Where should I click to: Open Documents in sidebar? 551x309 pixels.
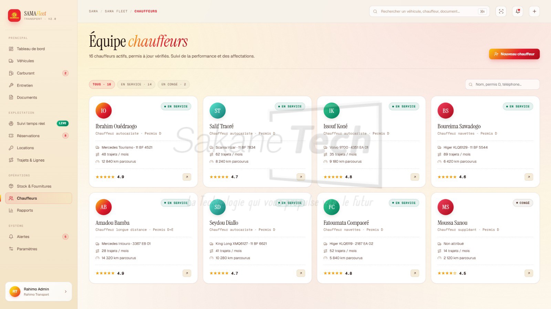(39, 98)
